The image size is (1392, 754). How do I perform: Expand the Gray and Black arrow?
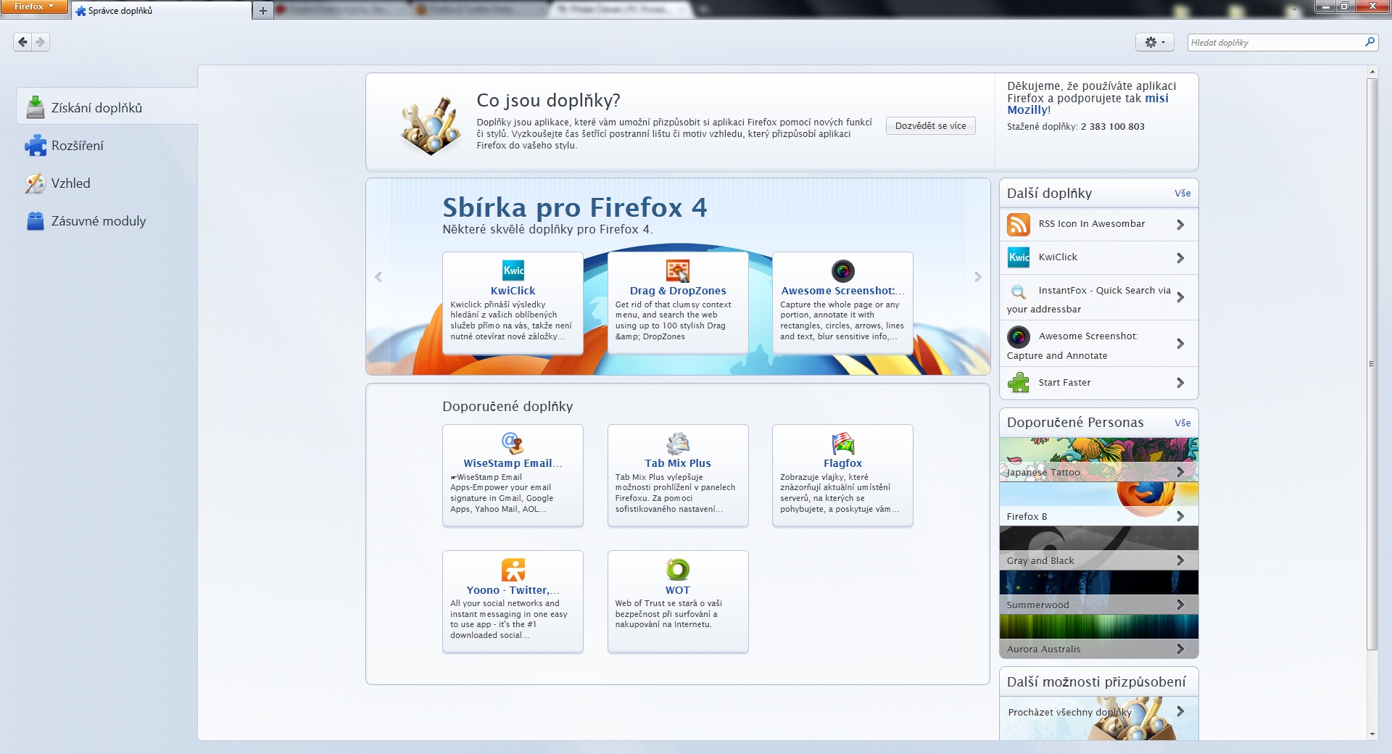[x=1180, y=560]
